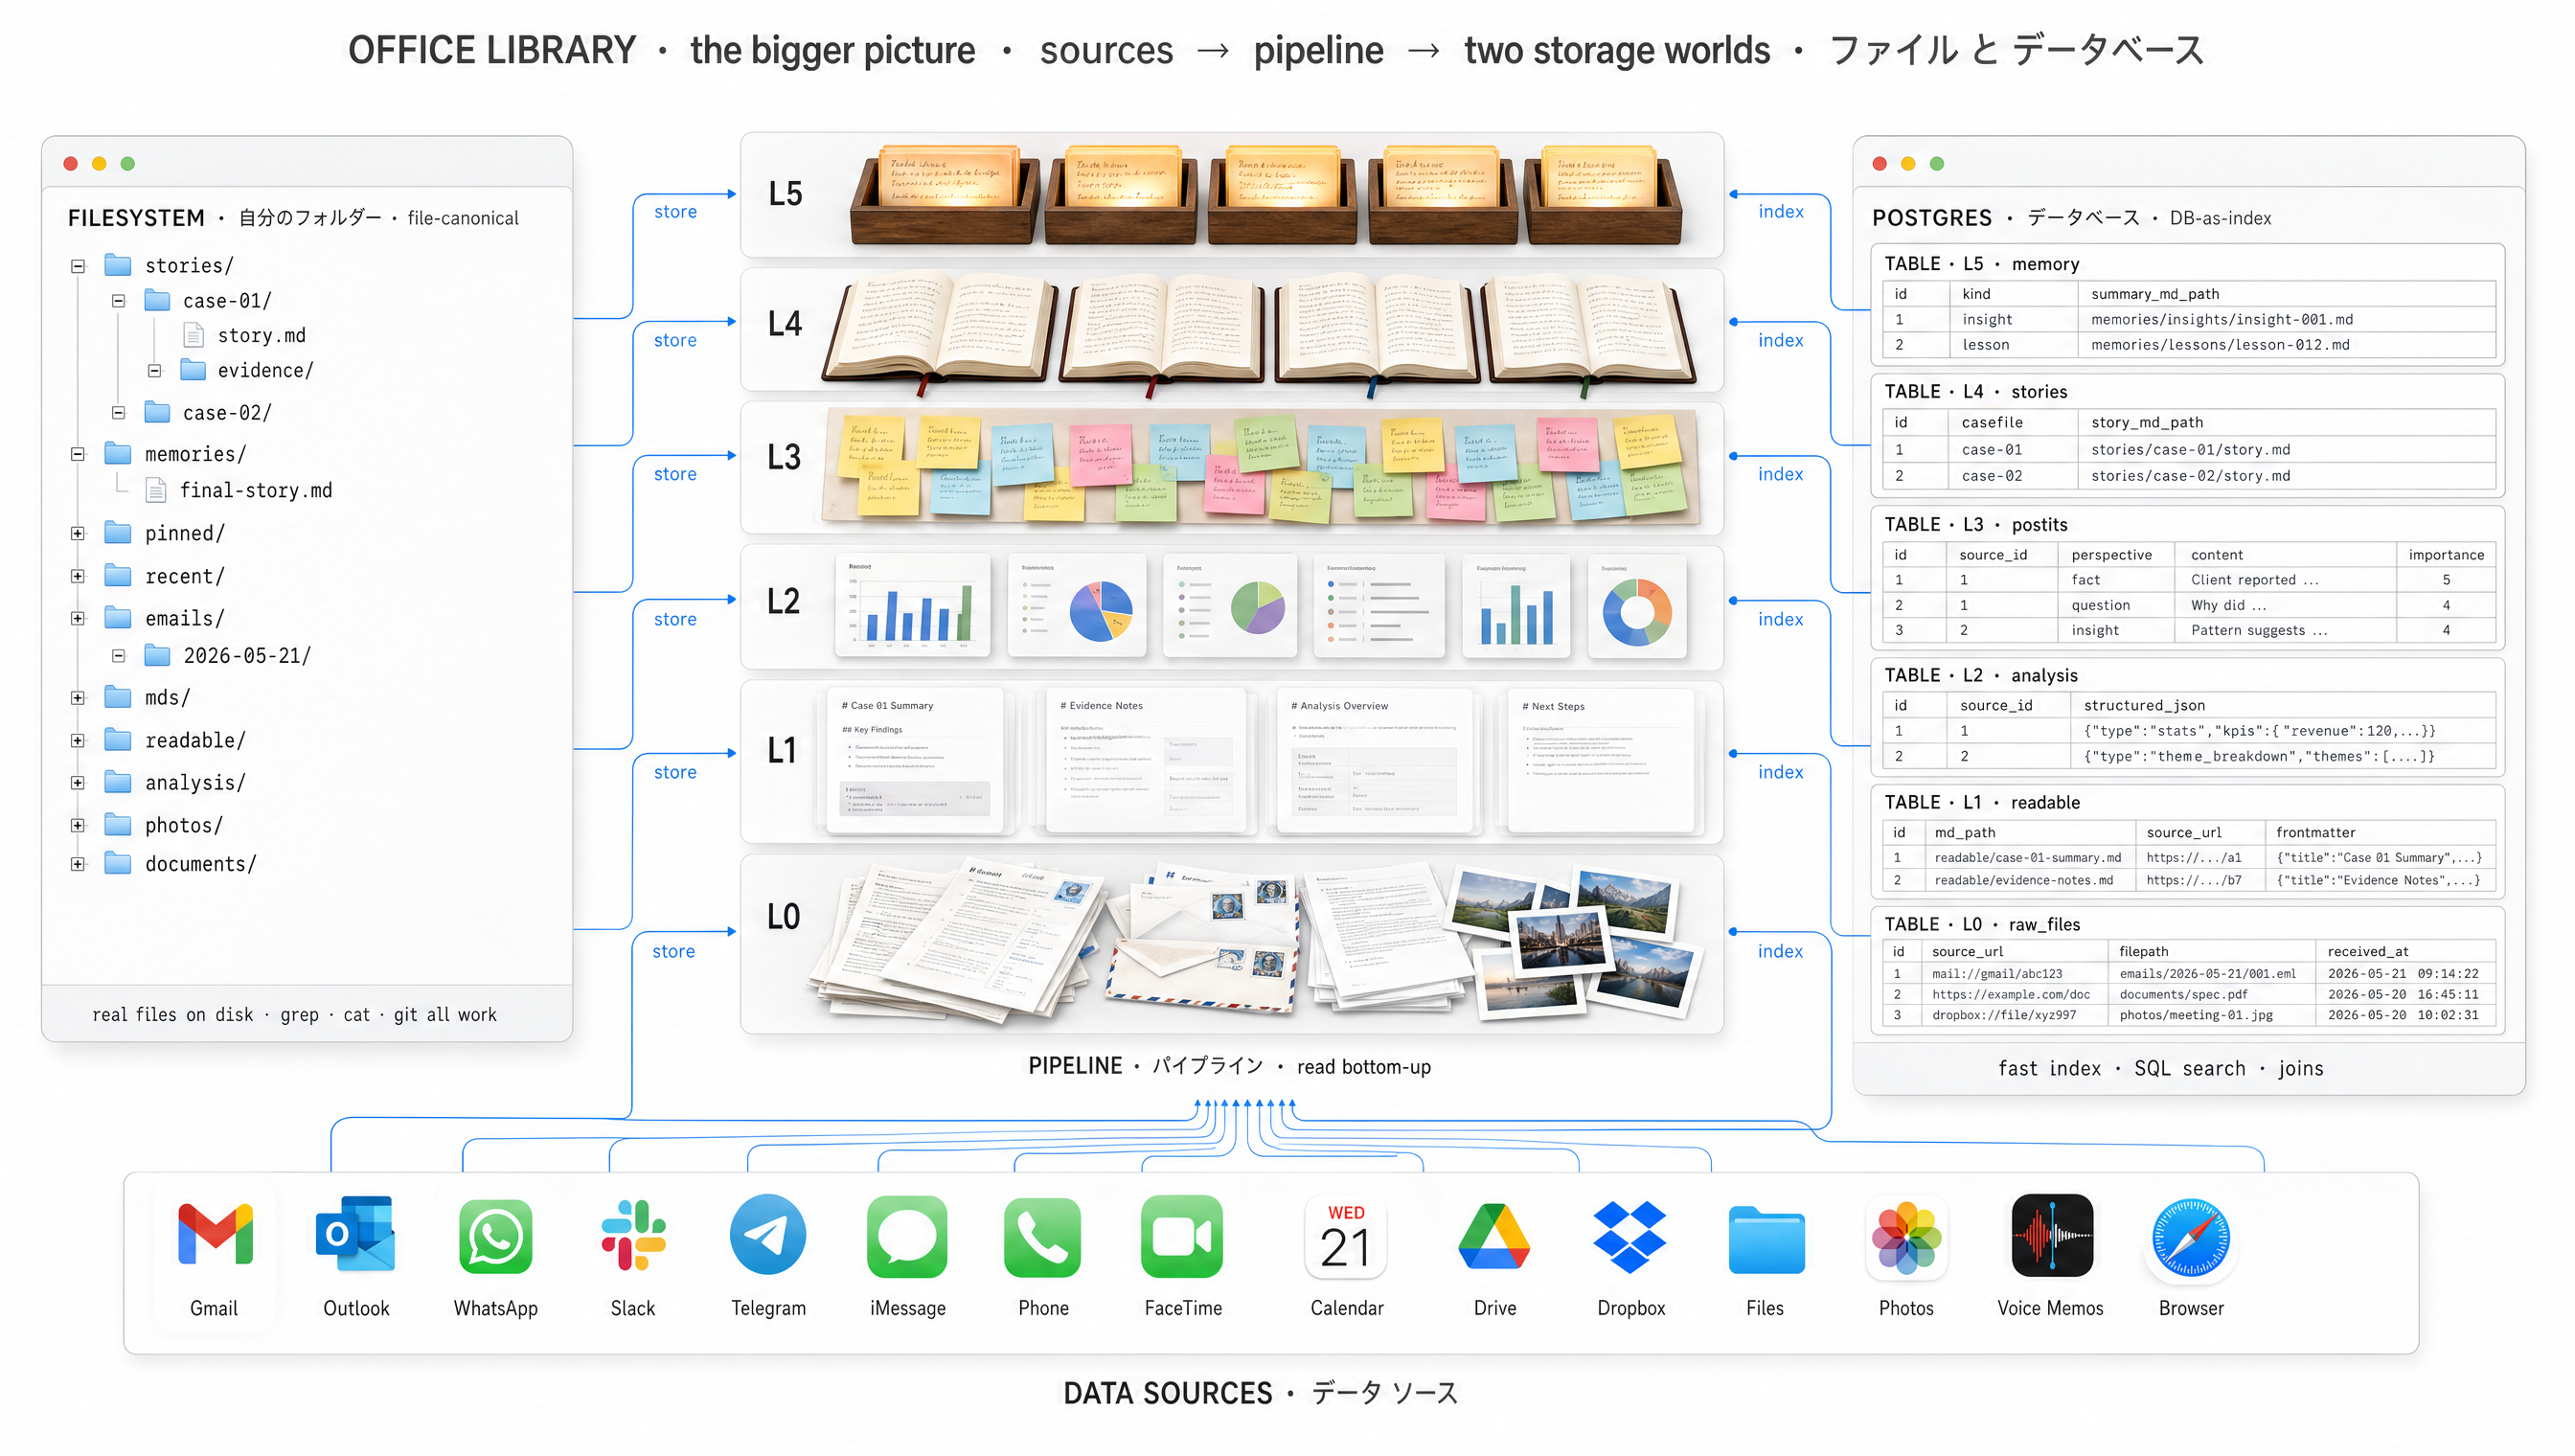Select the case-02/ folder icon
Viewport: 2575px width, 1456px height.
click(x=157, y=412)
